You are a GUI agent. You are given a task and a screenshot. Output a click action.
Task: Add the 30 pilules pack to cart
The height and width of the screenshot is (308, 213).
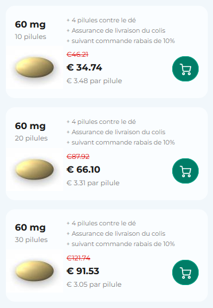pyautogui.click(x=185, y=272)
